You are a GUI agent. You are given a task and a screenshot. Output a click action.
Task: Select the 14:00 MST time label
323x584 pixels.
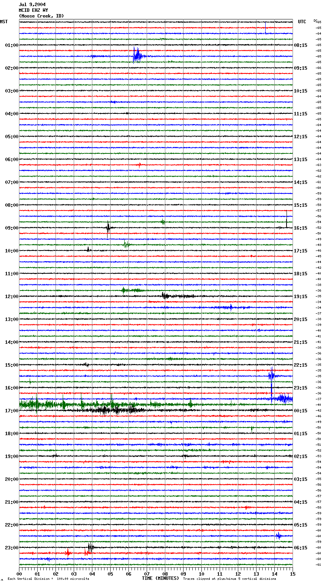pos(12,342)
